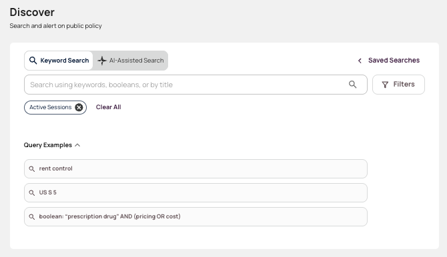This screenshot has height=257, width=447.
Task: Click the magnifier icon of Keyword Search
Action: [33, 61]
